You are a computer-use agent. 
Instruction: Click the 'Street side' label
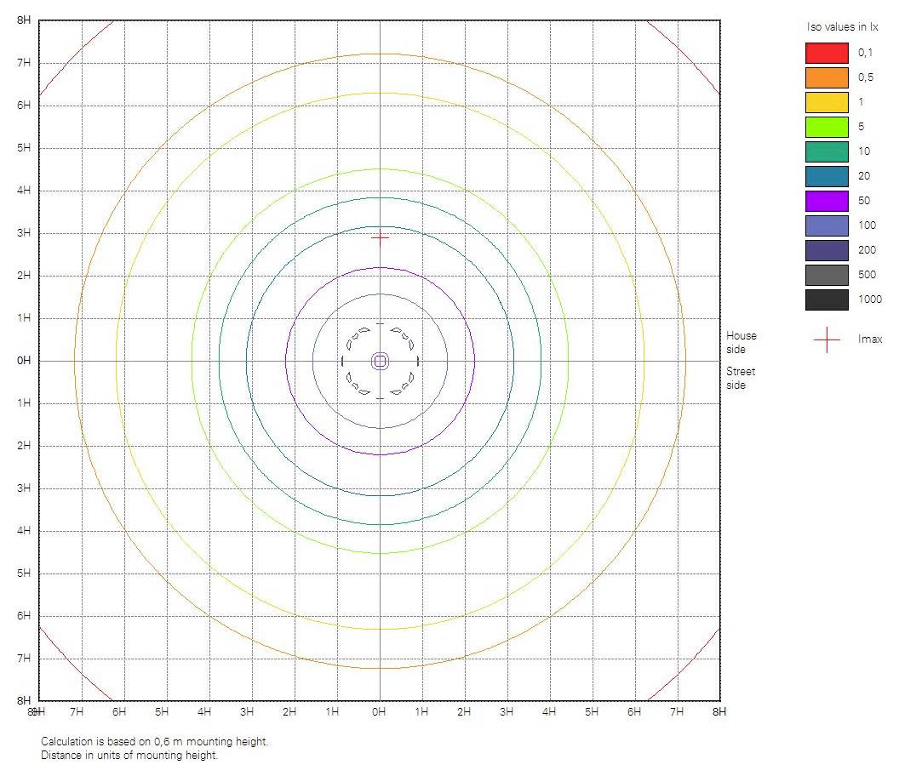741,378
